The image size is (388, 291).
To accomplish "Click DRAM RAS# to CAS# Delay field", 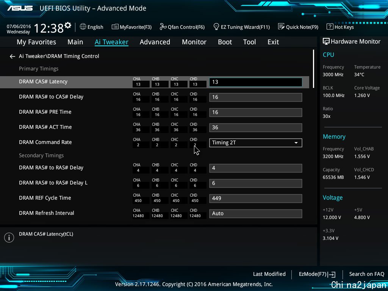I will (256, 97).
